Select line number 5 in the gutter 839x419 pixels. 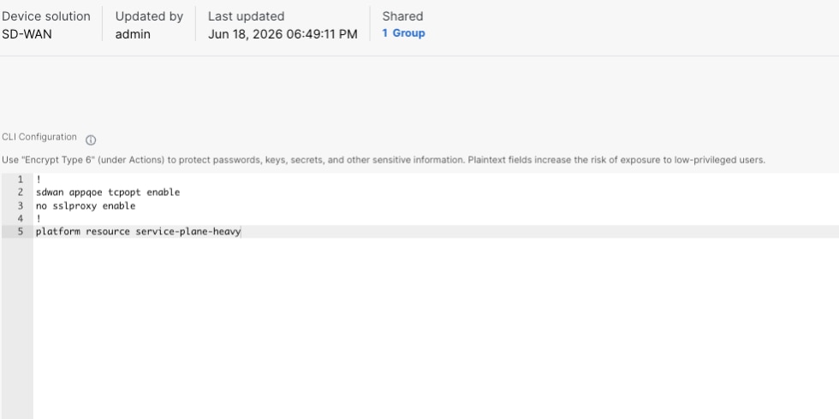pyautogui.click(x=21, y=232)
